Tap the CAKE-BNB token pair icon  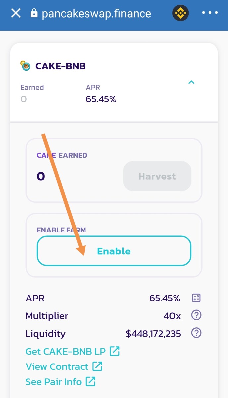26,66
